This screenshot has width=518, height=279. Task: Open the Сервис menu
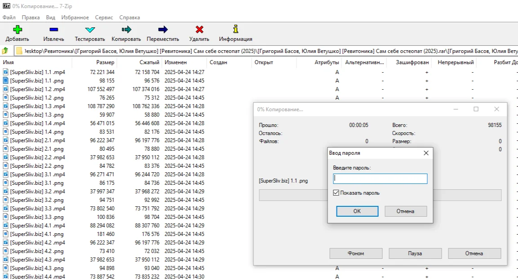coord(104,17)
